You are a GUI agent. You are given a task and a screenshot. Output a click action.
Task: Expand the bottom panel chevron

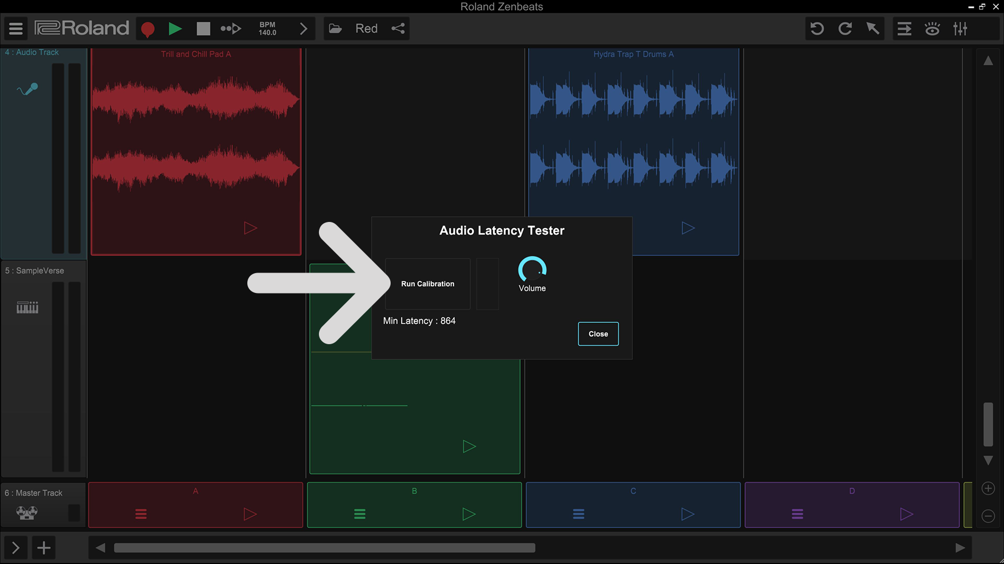(x=16, y=548)
